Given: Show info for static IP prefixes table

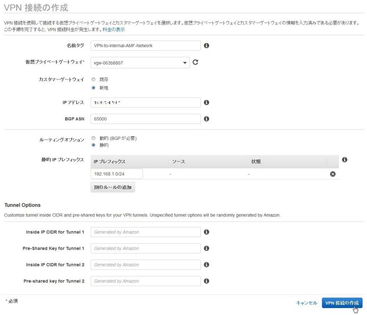Looking at the screenshot, I should [x=345, y=160].
